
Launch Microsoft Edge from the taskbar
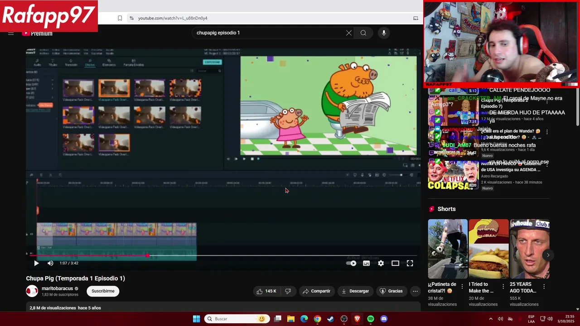(304, 319)
